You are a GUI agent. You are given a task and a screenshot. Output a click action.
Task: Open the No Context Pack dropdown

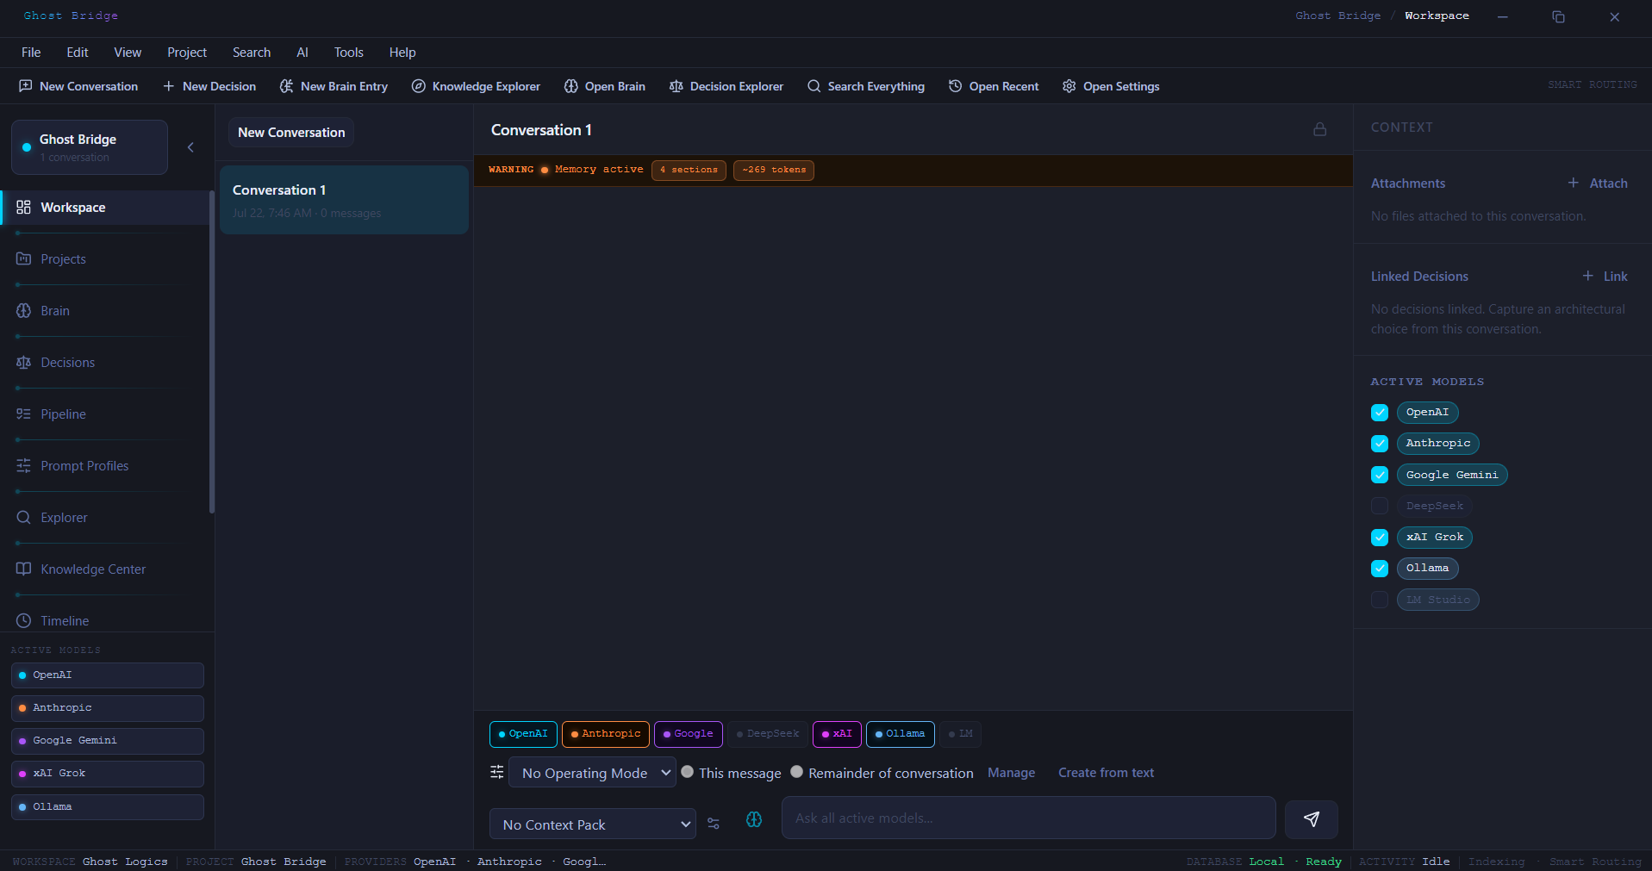[593, 824]
